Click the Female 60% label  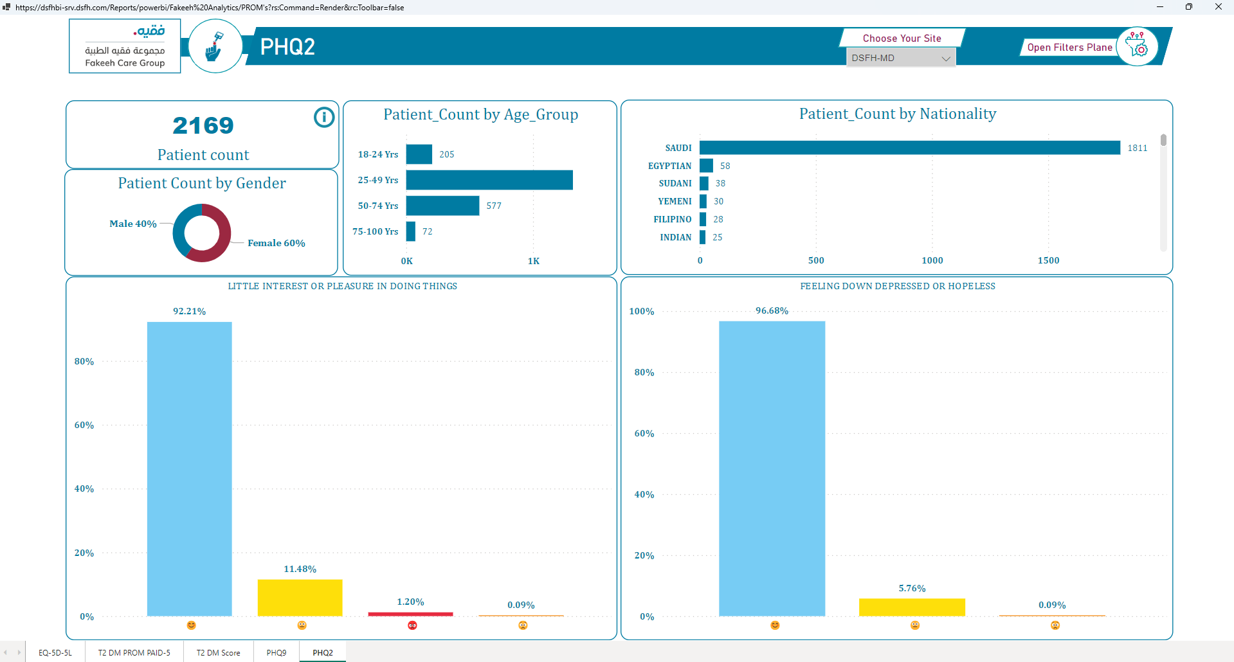[277, 243]
